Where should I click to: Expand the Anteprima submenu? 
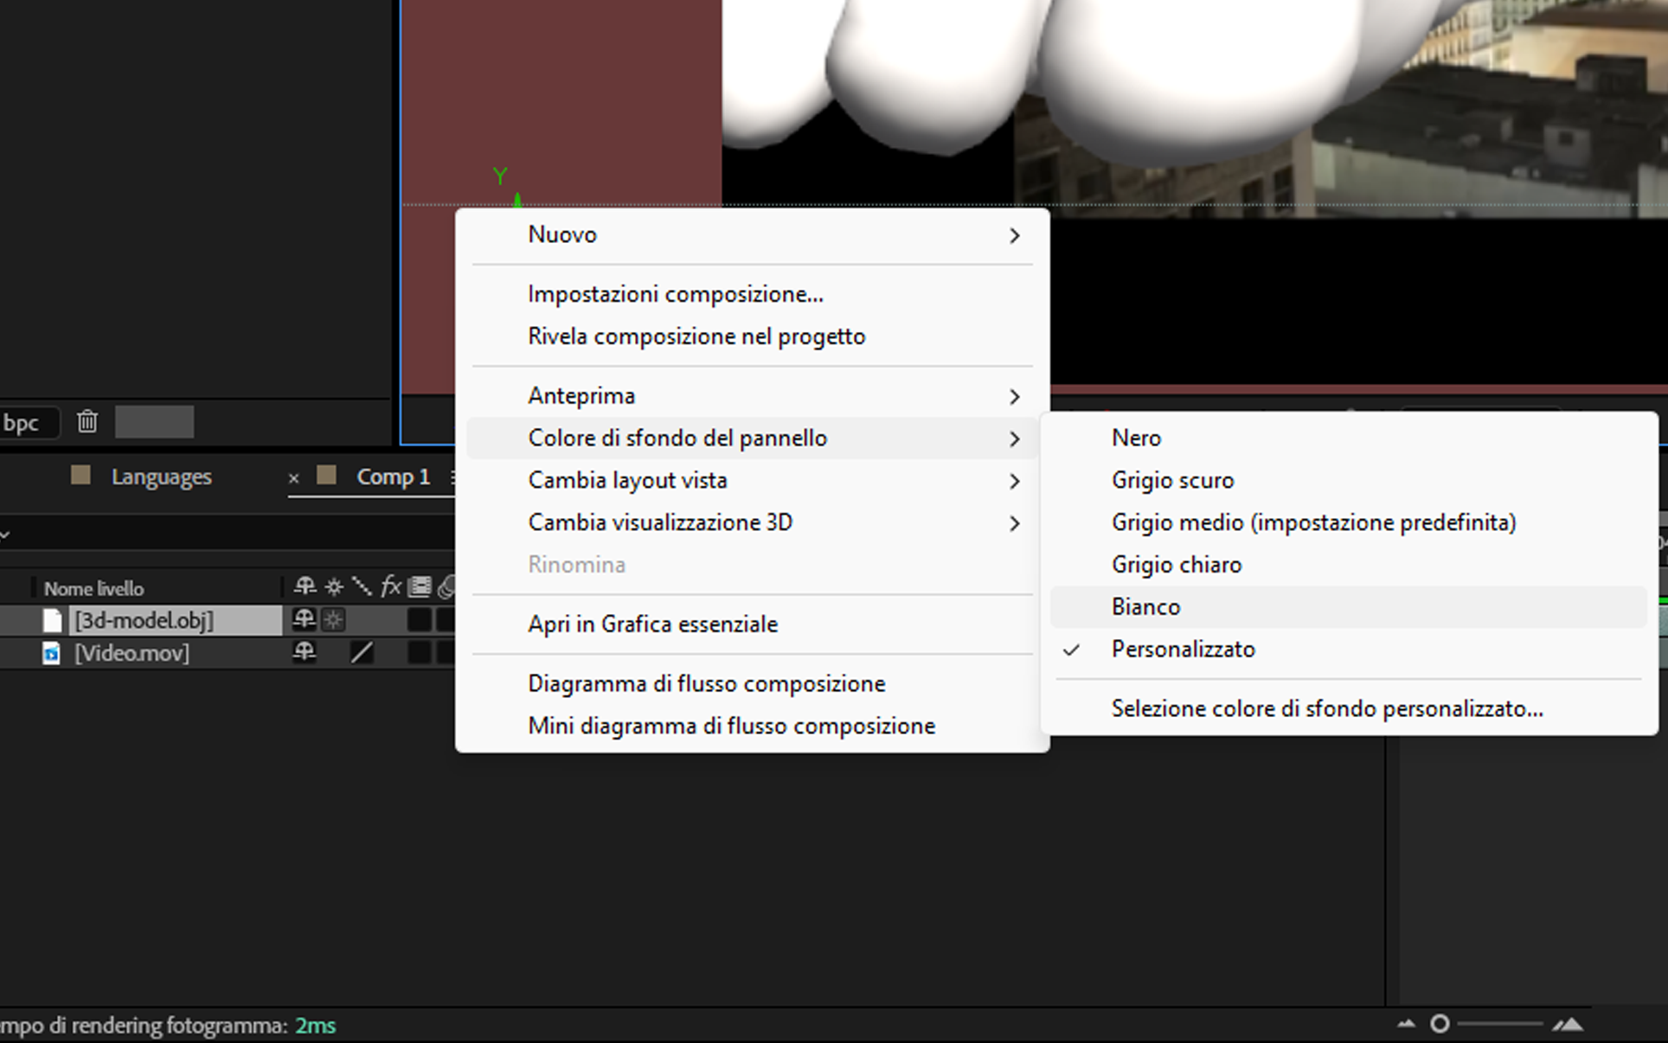click(1013, 395)
